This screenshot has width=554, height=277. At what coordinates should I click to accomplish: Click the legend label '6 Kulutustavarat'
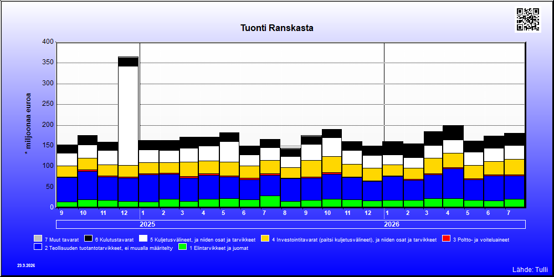[x=114, y=240]
